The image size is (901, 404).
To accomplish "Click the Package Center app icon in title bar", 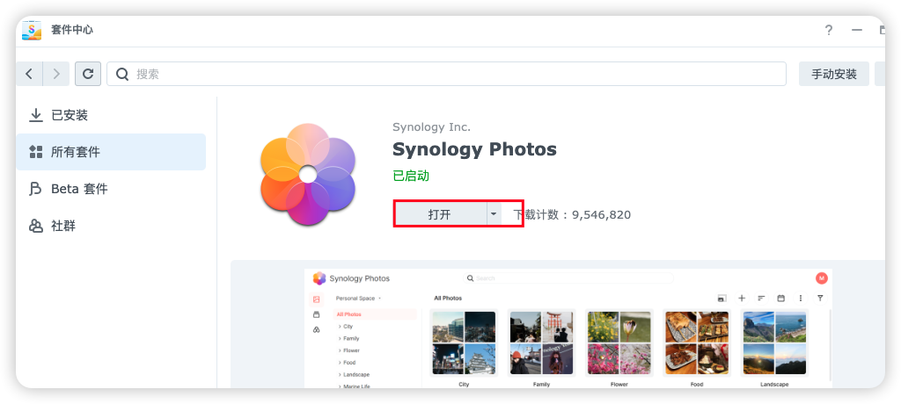I will pos(33,30).
